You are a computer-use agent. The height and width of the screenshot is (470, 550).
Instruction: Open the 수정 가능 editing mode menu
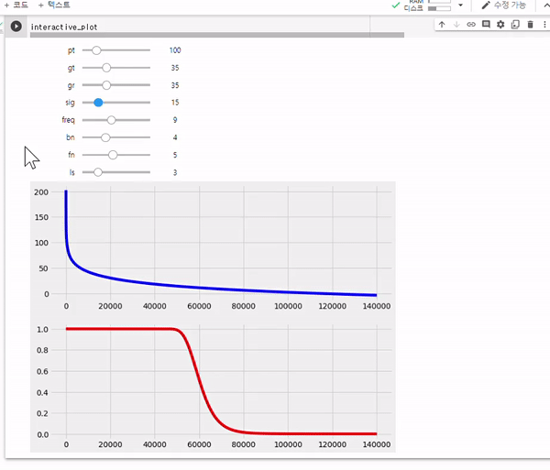tap(503, 5)
